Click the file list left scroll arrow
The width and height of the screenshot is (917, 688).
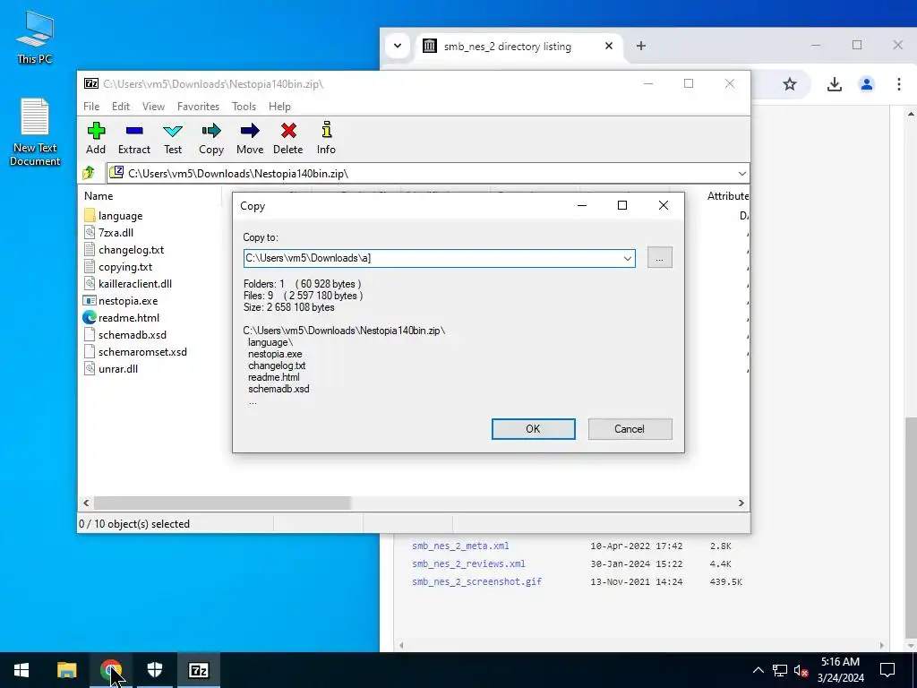pyautogui.click(x=86, y=503)
